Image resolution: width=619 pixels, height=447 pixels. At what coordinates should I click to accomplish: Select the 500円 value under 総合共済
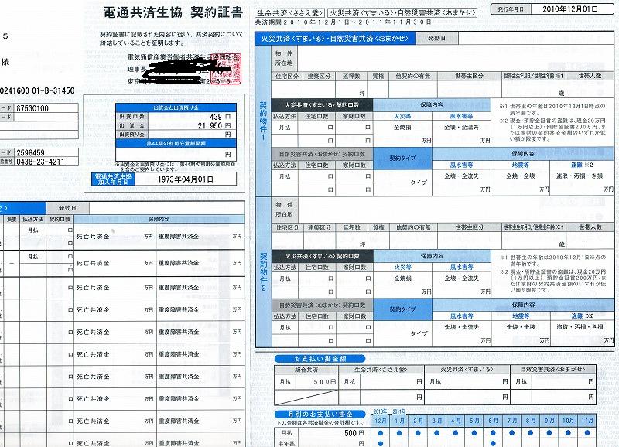point(324,382)
